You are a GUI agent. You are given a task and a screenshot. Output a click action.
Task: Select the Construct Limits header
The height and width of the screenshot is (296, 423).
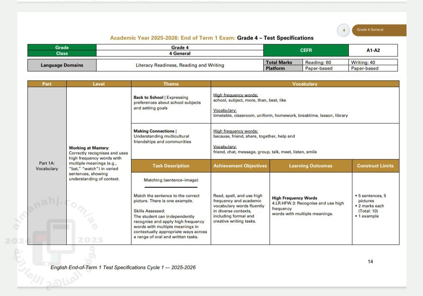pyautogui.click(x=375, y=166)
